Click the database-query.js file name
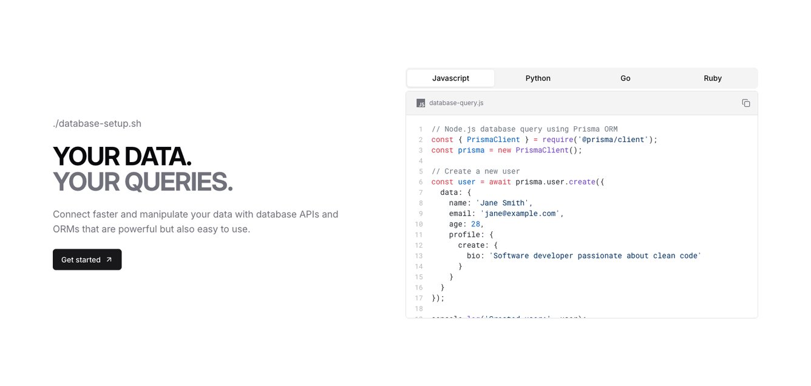Image resolution: width=811 pixels, height=386 pixels. (x=456, y=103)
